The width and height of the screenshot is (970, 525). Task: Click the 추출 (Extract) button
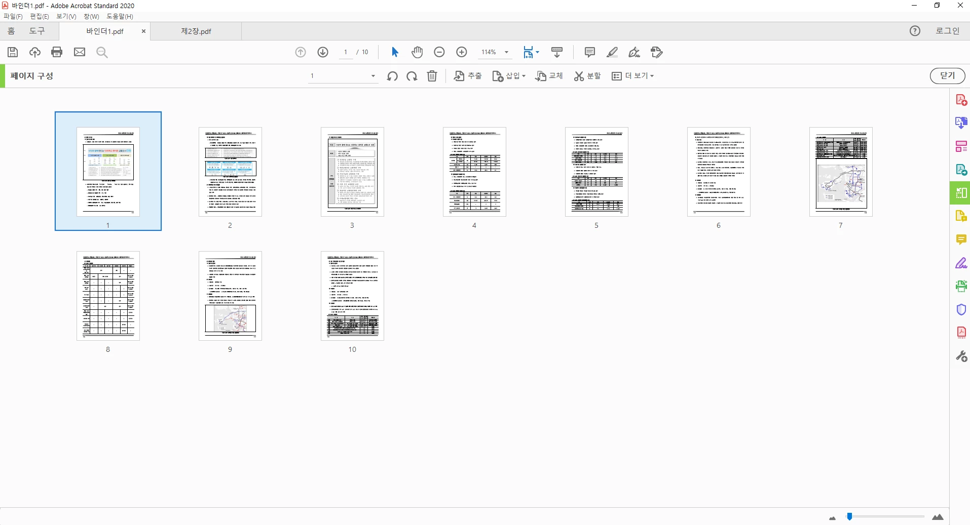tap(468, 76)
